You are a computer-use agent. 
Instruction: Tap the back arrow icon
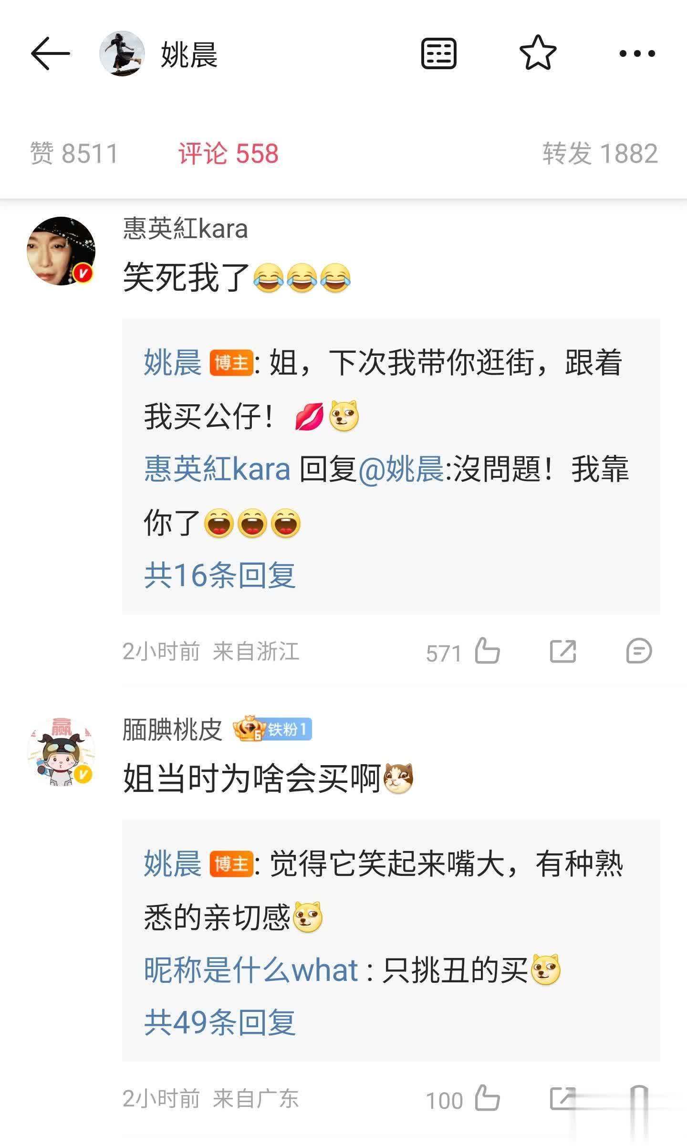click(x=51, y=54)
